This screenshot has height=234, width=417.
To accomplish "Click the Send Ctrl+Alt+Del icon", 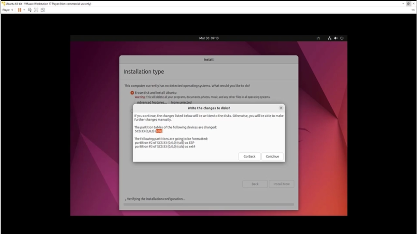I will [x=30, y=10].
